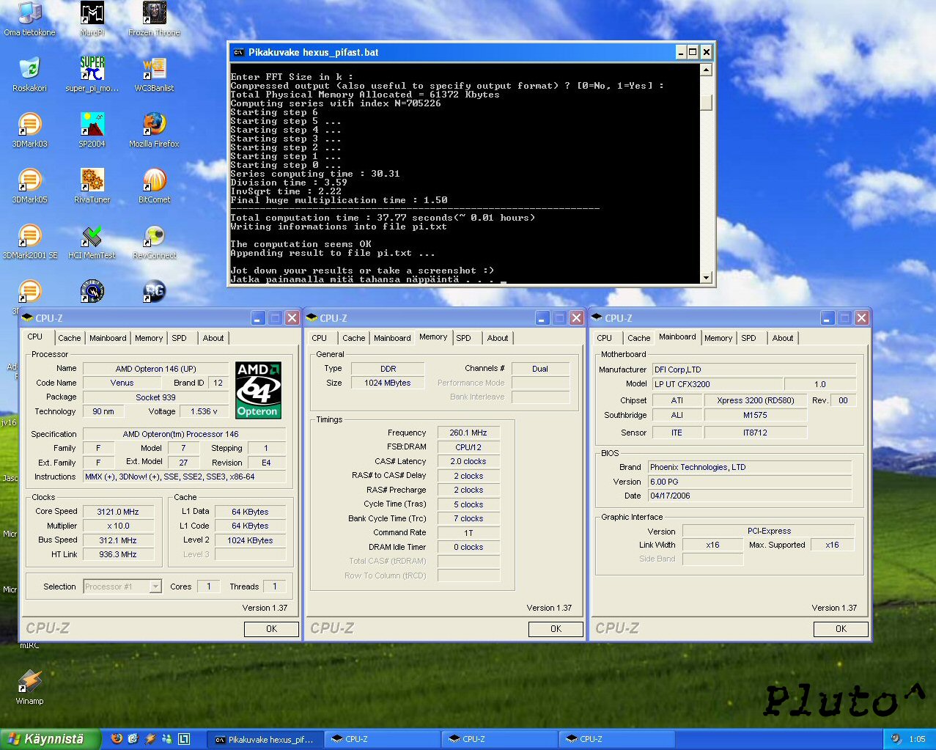
Task: Click the square L quick launch icon
Action: pos(184,739)
